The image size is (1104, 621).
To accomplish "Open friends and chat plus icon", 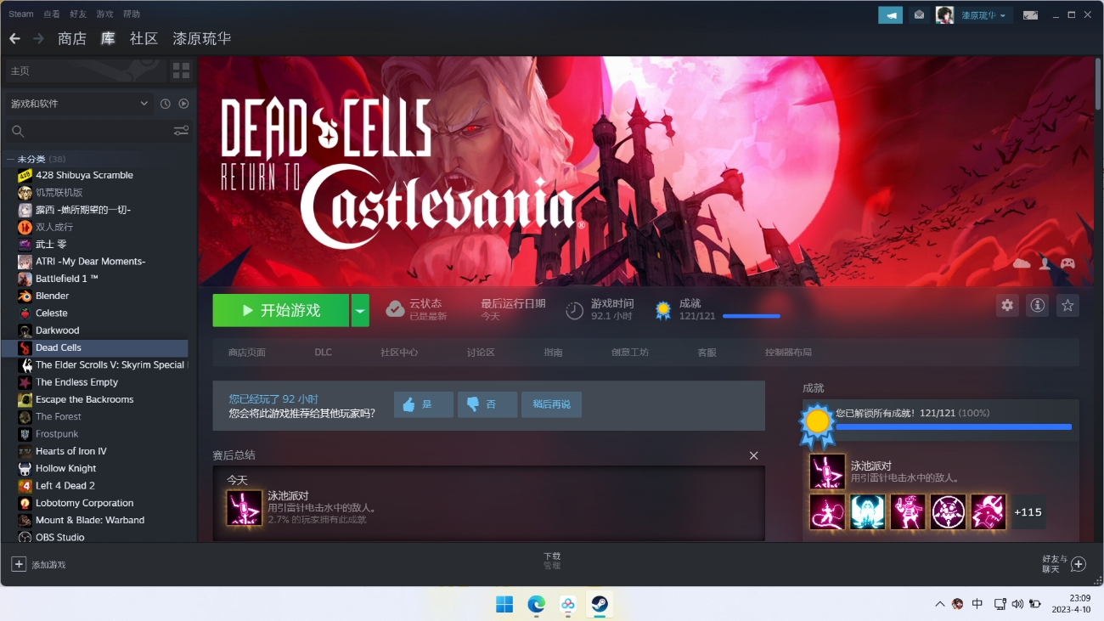I will tap(1079, 564).
